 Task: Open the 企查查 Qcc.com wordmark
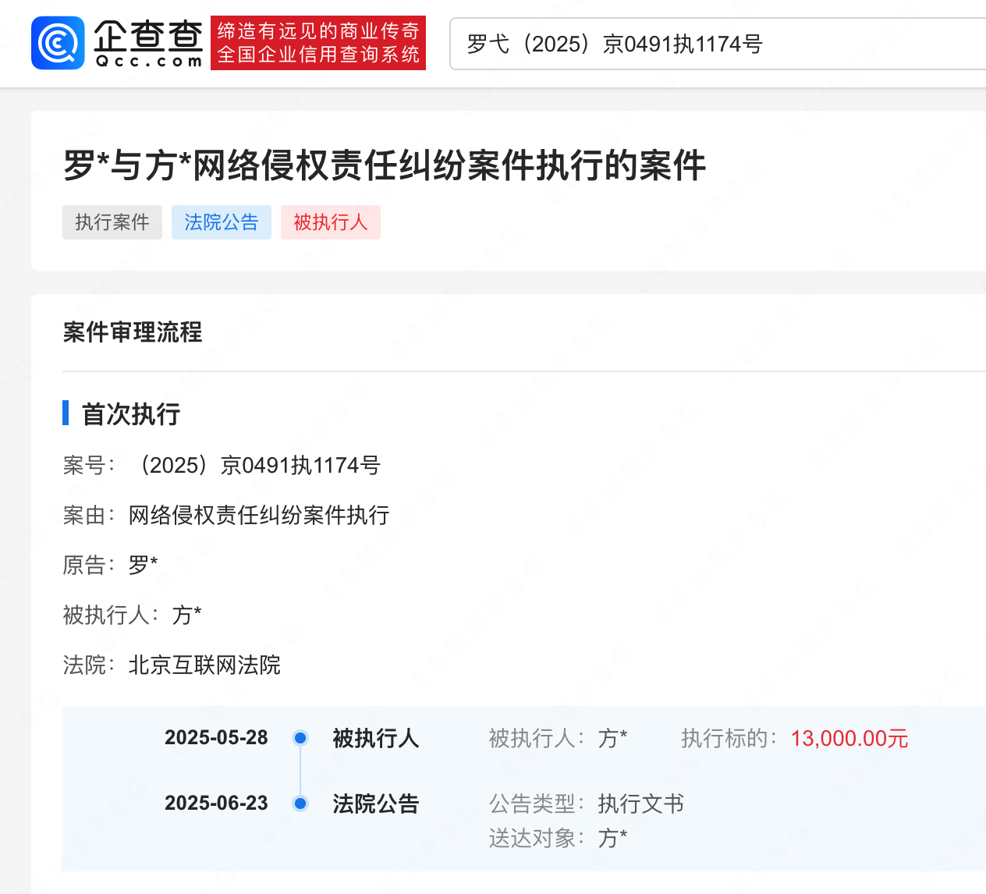coord(148,43)
